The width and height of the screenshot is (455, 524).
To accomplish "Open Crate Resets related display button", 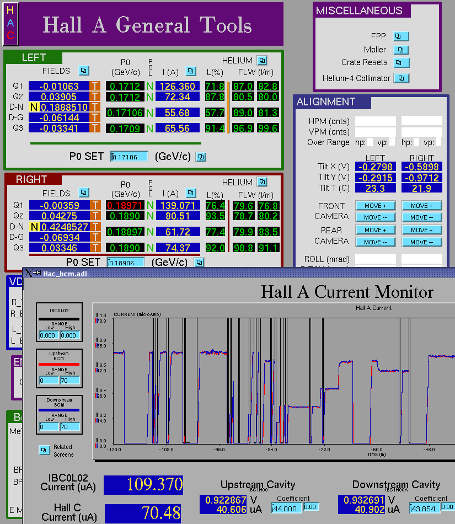I will [x=400, y=62].
